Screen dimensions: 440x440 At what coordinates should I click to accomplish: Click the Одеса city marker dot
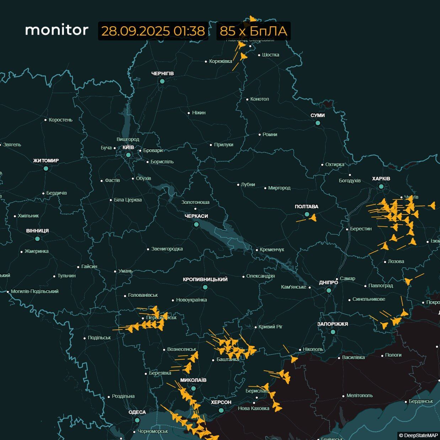pos(137,420)
